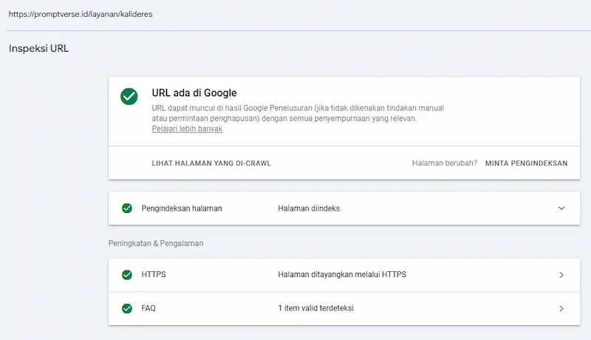The height and width of the screenshot is (340, 591).
Task: Open HTTPS details via right arrow
Action: coord(561,275)
